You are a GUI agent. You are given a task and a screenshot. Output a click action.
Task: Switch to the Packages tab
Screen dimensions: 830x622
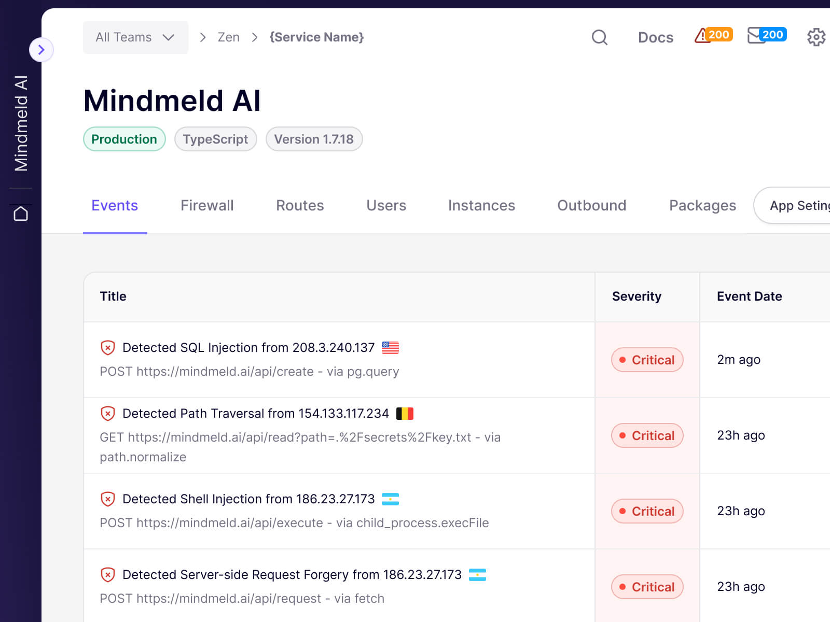pos(702,206)
